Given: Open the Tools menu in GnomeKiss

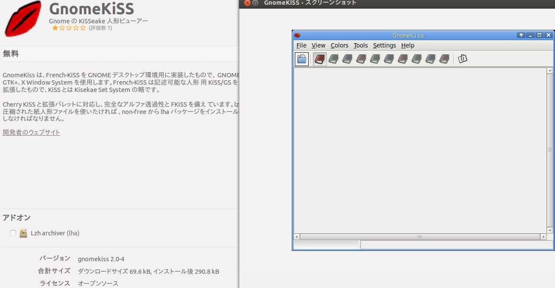Looking at the screenshot, I should coord(361,45).
